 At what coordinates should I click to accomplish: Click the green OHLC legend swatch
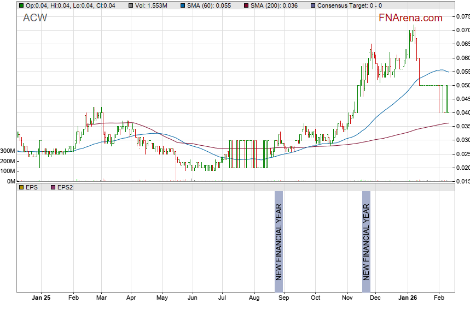[x=21, y=5]
